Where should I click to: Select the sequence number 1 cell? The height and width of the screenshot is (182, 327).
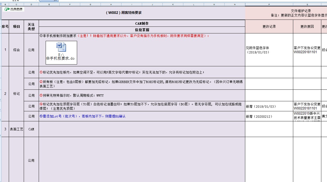5,50
